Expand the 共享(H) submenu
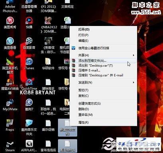The height and width of the screenshot is (153, 163). click(x=103, y=55)
